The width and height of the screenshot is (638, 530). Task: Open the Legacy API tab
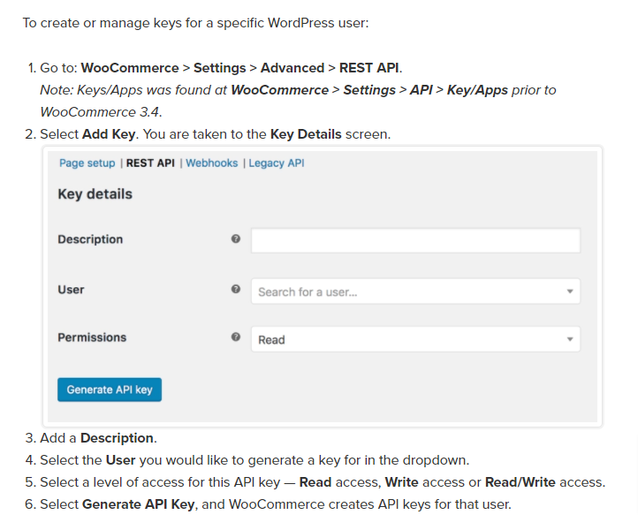point(277,163)
